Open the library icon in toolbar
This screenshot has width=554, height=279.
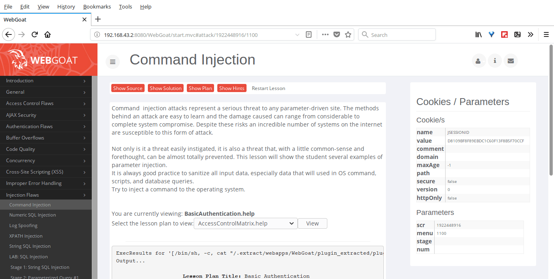point(478,35)
